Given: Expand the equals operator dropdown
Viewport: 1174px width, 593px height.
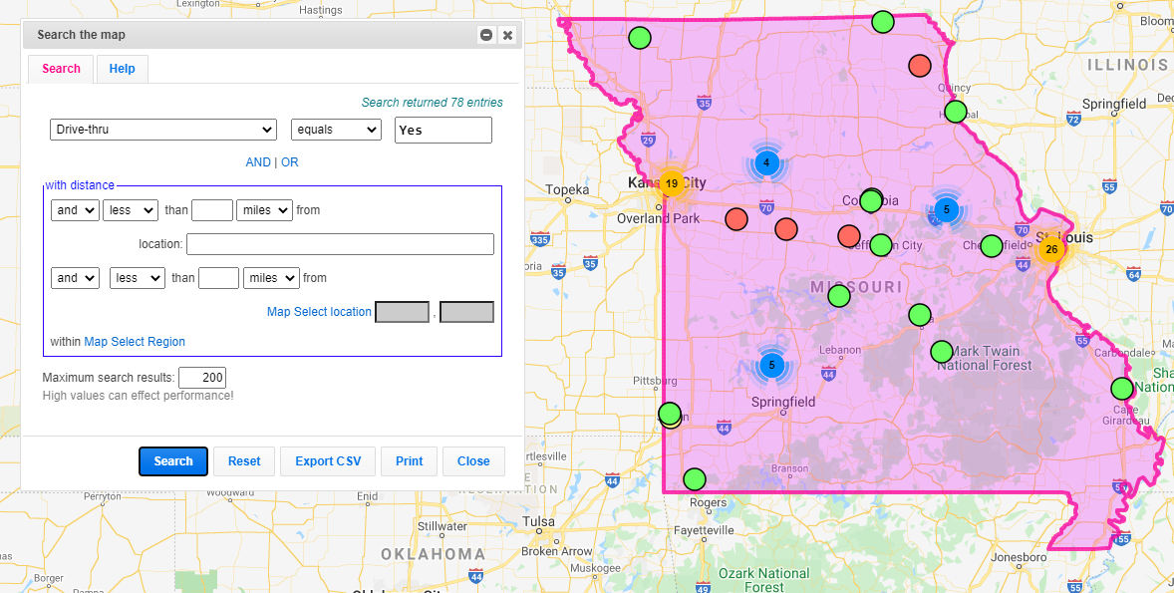Looking at the screenshot, I should tap(336, 130).
